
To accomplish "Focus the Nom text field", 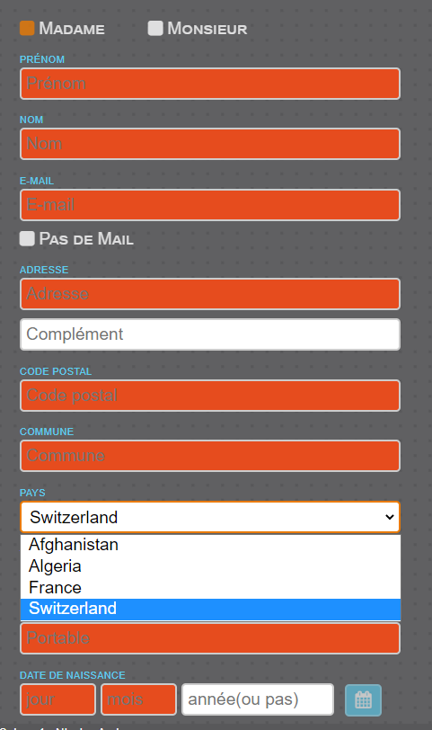I will (210, 144).
